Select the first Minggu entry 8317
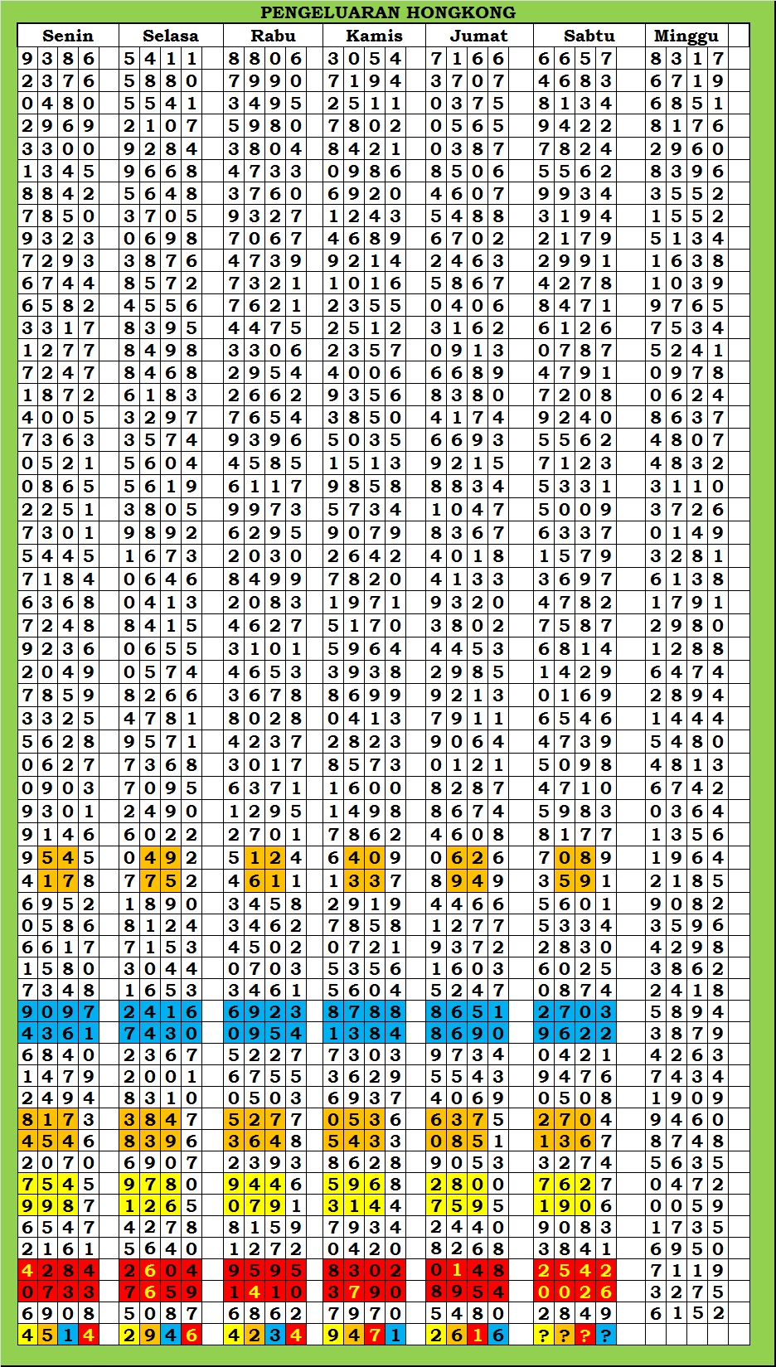The width and height of the screenshot is (776, 1367). tap(687, 59)
